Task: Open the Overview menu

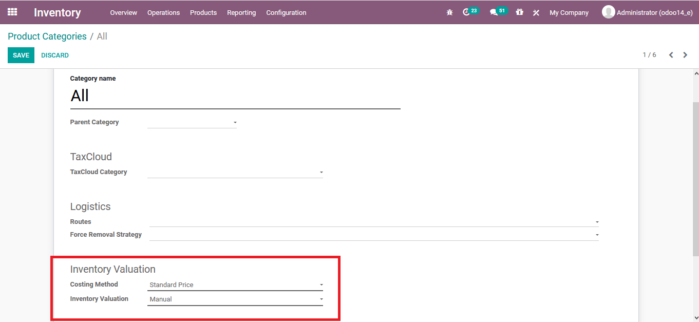Action: point(123,12)
